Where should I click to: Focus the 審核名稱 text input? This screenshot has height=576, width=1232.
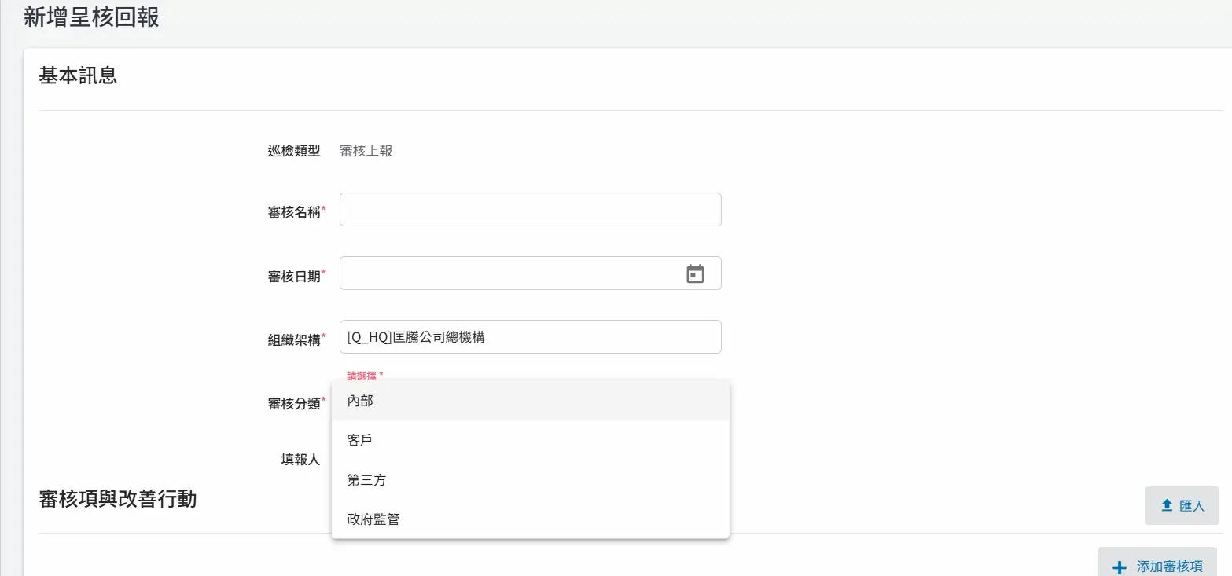[530, 210]
